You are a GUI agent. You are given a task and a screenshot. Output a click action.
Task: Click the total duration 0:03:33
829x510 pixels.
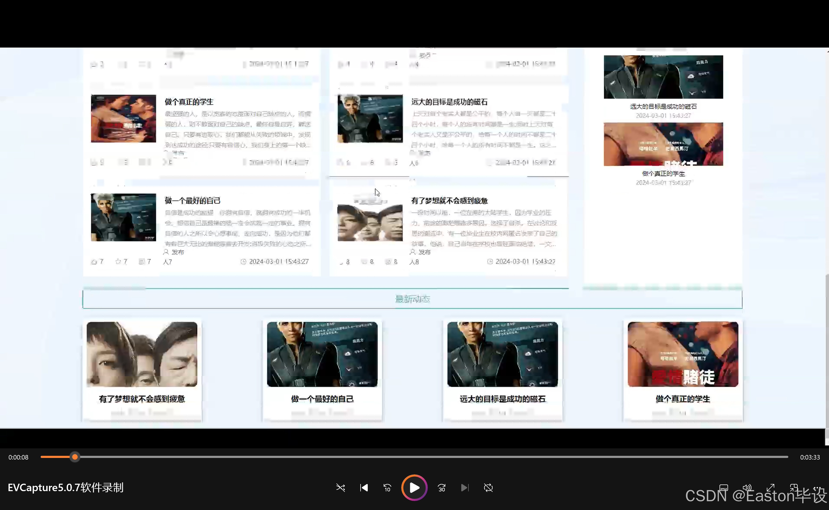[810, 457]
